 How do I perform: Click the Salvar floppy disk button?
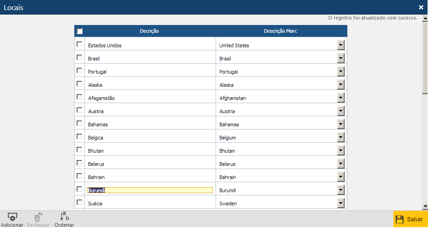pos(410,219)
